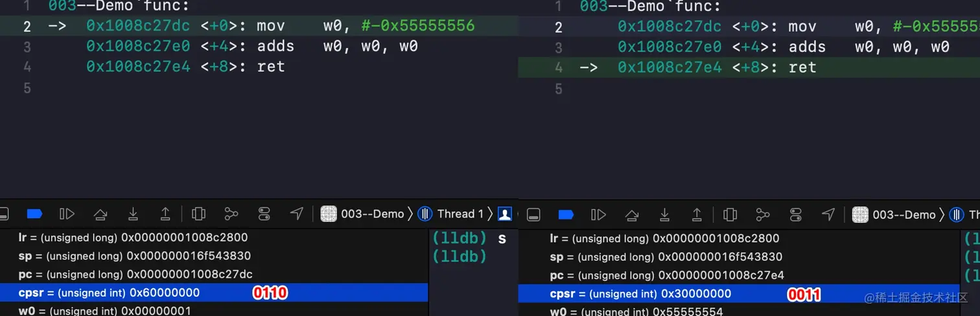Continue program execution in left debug bar
Image resolution: width=980 pixels, height=316 pixels.
(x=67, y=214)
